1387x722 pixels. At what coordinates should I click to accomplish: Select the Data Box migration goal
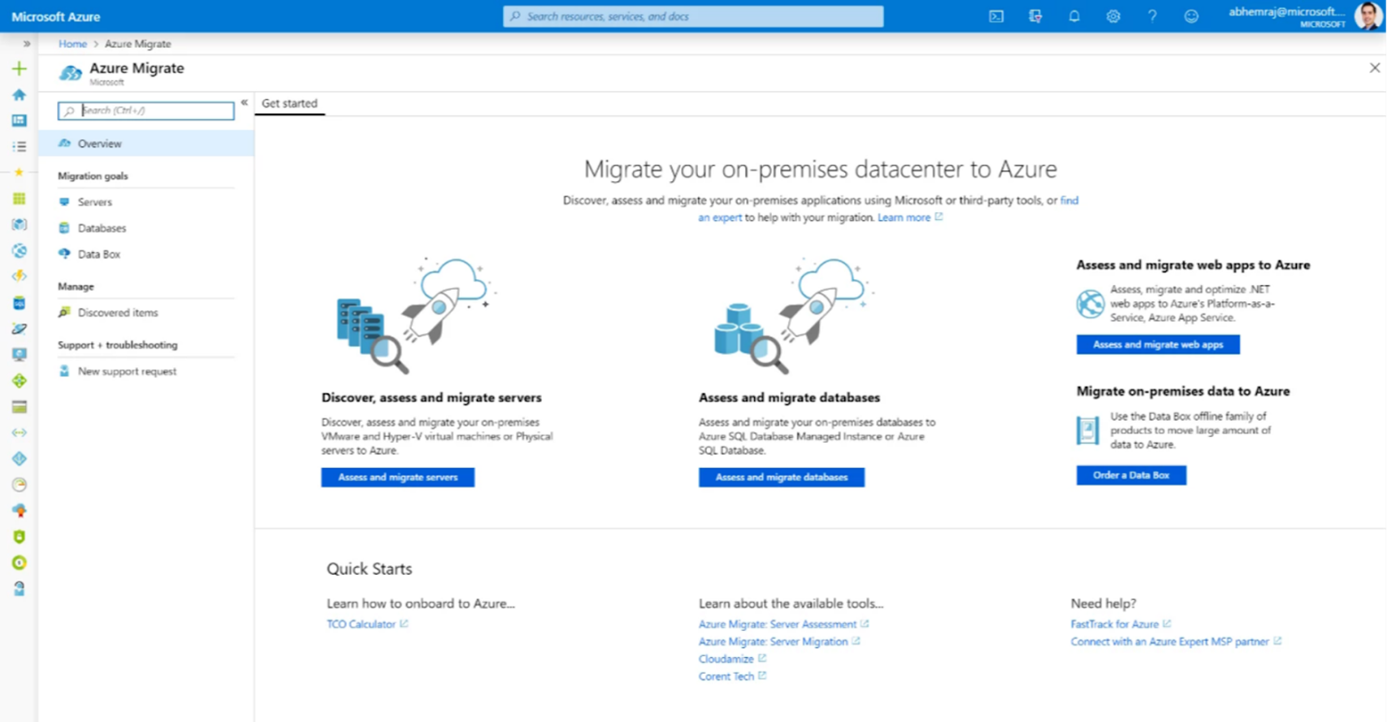click(x=99, y=253)
